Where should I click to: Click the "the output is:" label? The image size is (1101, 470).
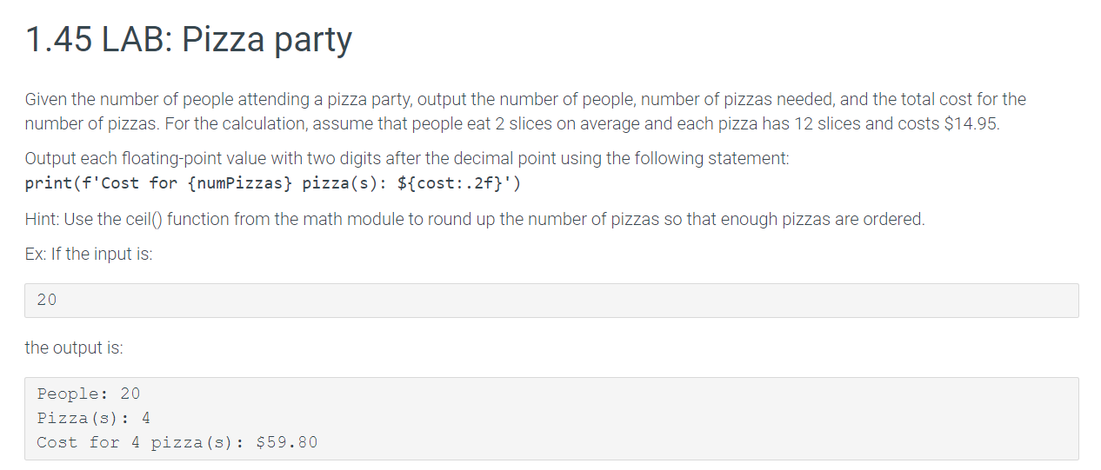[74, 348]
